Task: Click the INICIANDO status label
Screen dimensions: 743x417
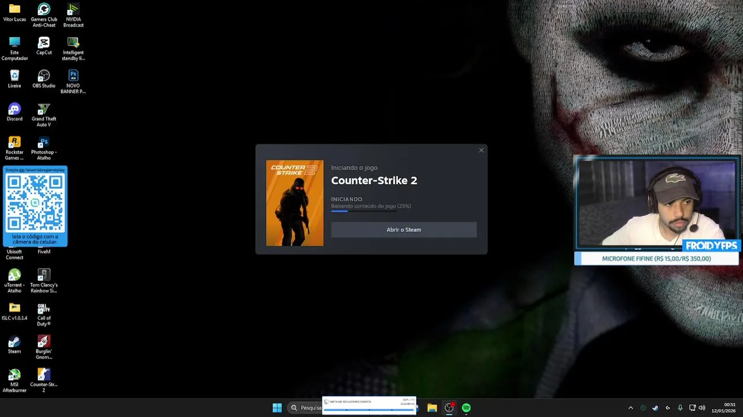Action: click(x=346, y=199)
